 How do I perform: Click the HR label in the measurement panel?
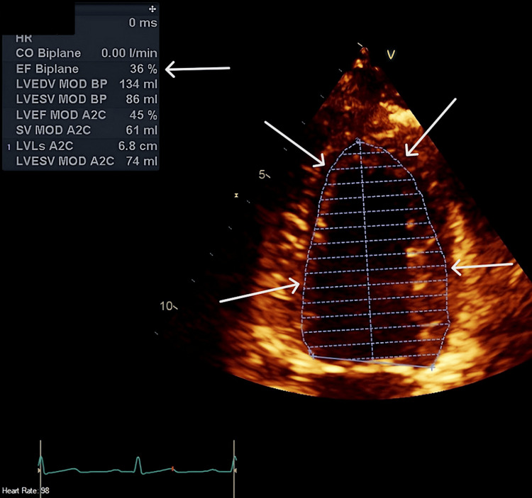point(23,39)
